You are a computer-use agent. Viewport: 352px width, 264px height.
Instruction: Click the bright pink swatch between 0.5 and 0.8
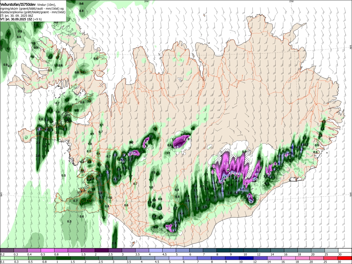click(x=47, y=251)
